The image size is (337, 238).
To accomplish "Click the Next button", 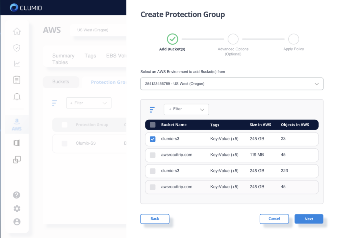I will (309, 219).
